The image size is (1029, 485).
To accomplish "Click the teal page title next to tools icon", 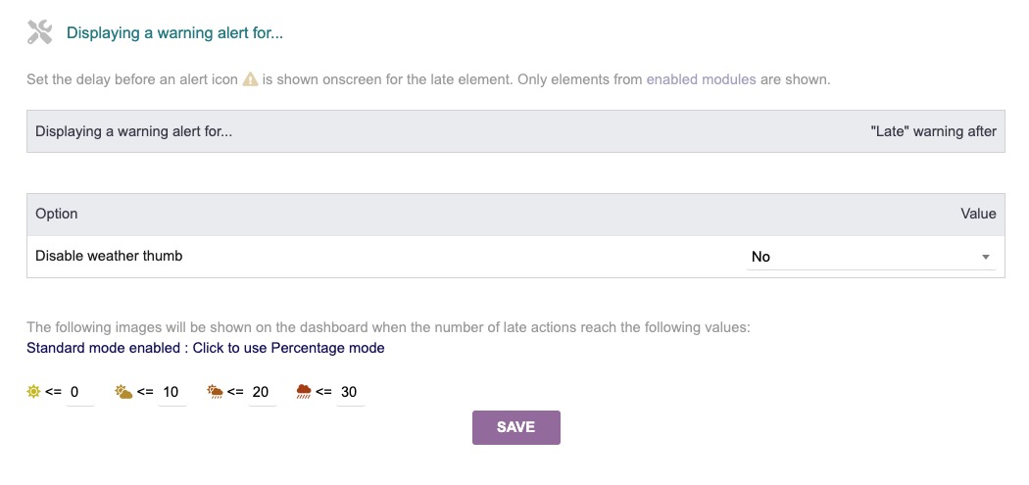I will point(174,33).
